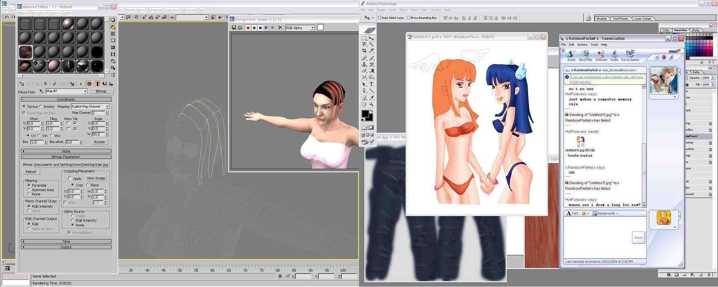Select the Brush tool in Photoshop
718x287 pixels.
(371, 58)
